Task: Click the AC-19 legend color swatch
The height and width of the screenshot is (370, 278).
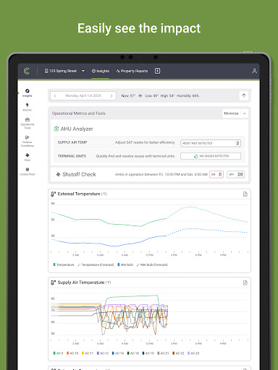Action: tap(143, 353)
